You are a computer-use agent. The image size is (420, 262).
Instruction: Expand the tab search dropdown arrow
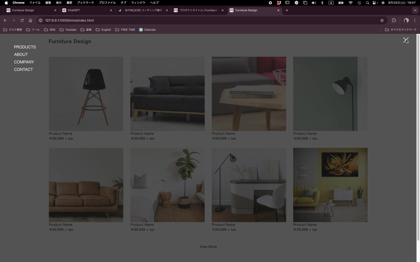[x=415, y=10]
